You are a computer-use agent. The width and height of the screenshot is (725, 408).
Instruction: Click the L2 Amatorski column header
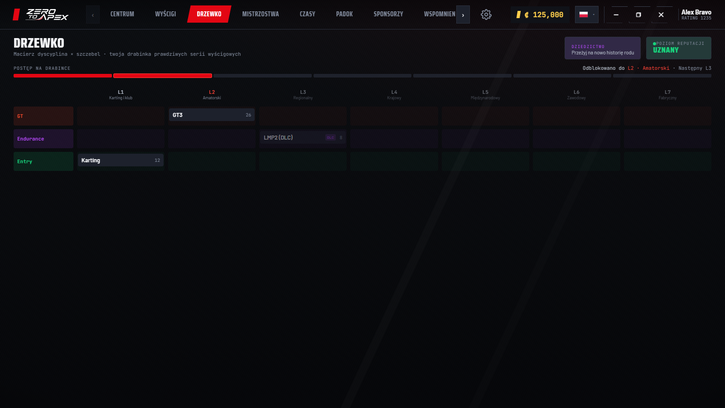pos(212,95)
